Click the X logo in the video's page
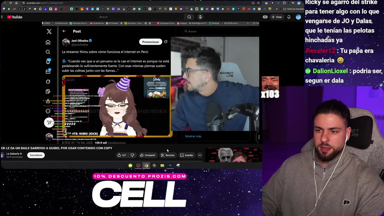 tap(49, 31)
